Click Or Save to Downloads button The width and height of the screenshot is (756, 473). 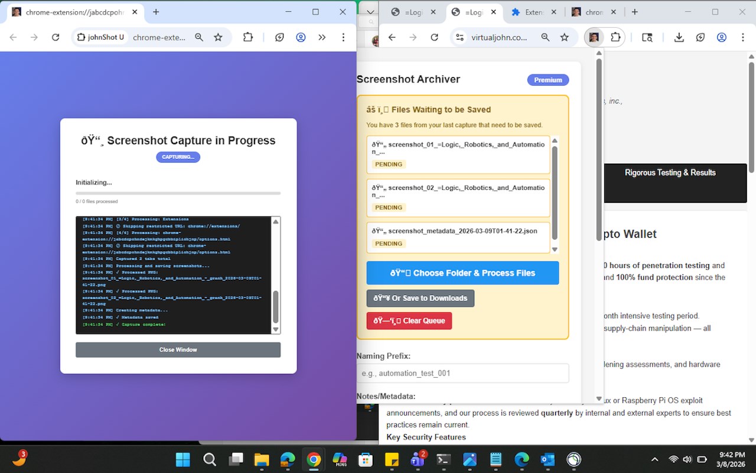(421, 298)
